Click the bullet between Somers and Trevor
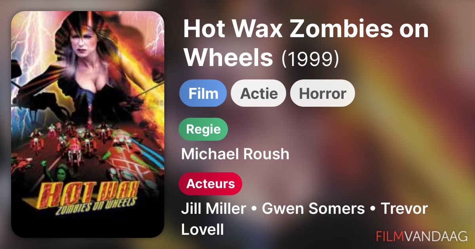This screenshot has width=475, height=249. (x=372, y=209)
